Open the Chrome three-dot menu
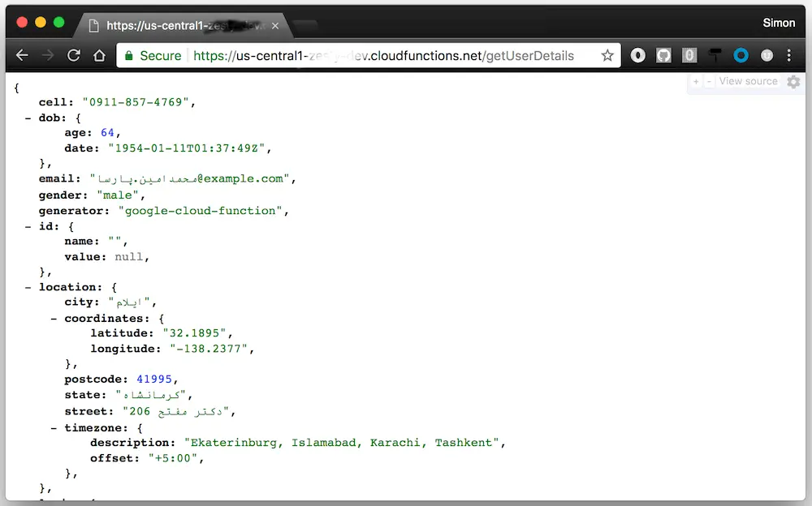 [x=788, y=55]
